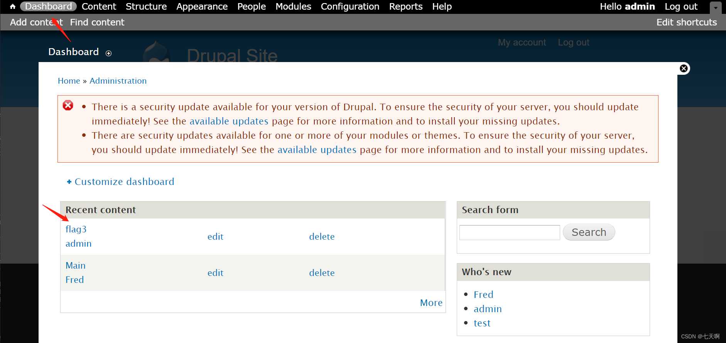Viewport: 726px width, 343px height.
Task: Click My account behind the overlay
Action: pos(522,42)
